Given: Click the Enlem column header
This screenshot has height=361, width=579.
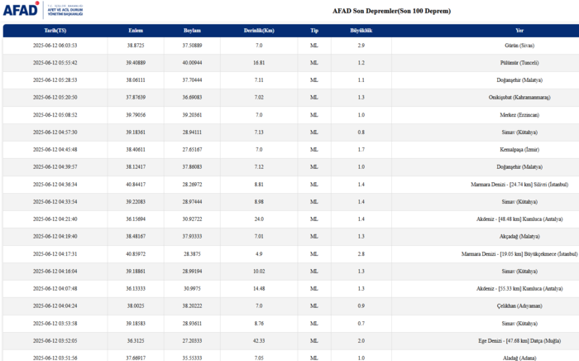Looking at the screenshot, I should (x=136, y=31).
